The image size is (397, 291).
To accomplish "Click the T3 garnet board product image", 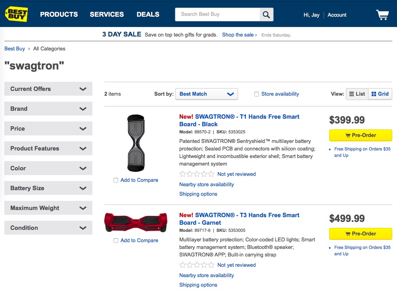I will point(136,222).
